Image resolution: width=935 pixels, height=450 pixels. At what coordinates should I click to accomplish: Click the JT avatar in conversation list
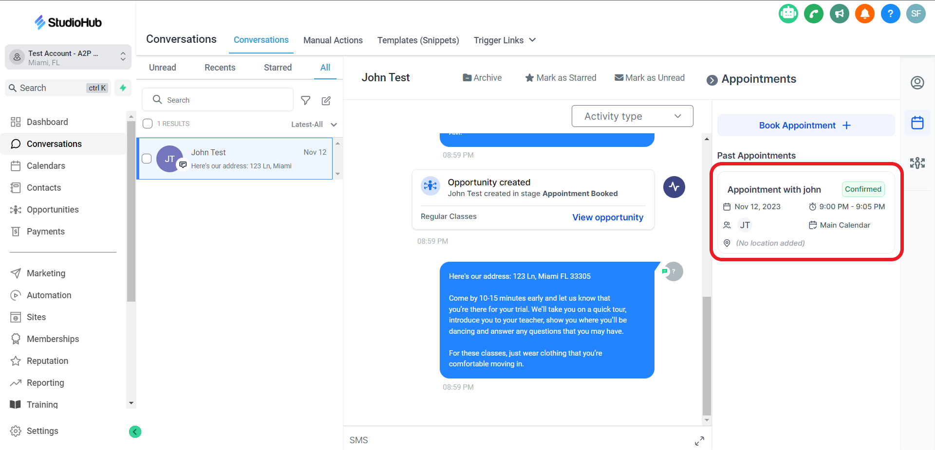point(169,159)
